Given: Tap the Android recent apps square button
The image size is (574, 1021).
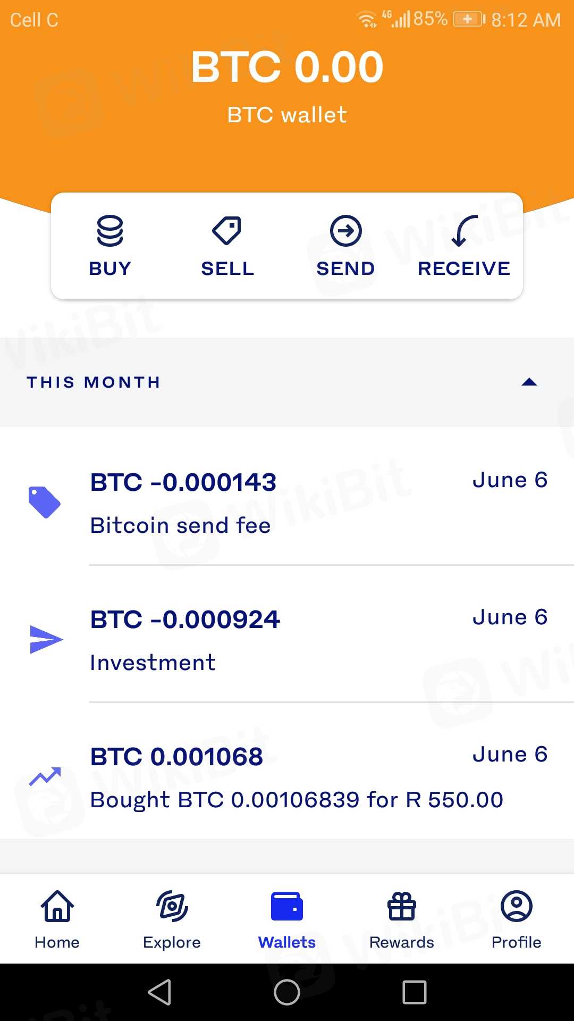Looking at the screenshot, I should (415, 992).
